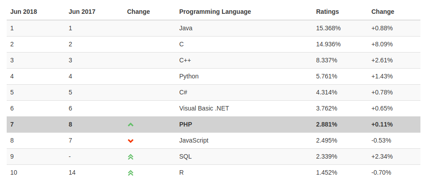Screen dimensions: 424x180
Task: Click the +8.09% change value
Action: pos(382,44)
